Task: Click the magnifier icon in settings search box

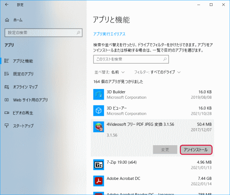Action: [78, 33]
